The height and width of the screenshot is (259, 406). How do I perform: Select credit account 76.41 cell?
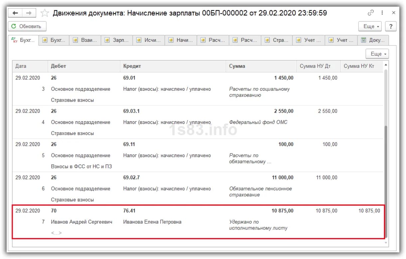coord(129,211)
